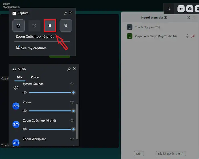Image resolution: width=199 pixels, height=159 pixels.
Task: Mute System Sounds speaker icon
Action: point(25,92)
